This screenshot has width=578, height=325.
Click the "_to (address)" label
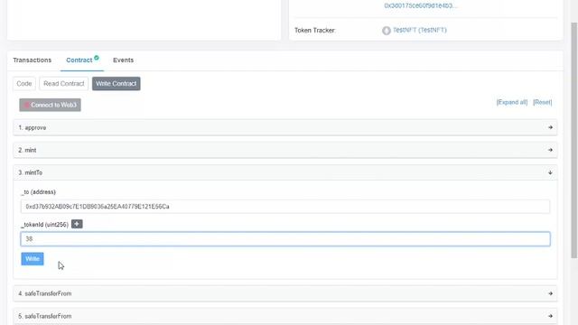38,192
